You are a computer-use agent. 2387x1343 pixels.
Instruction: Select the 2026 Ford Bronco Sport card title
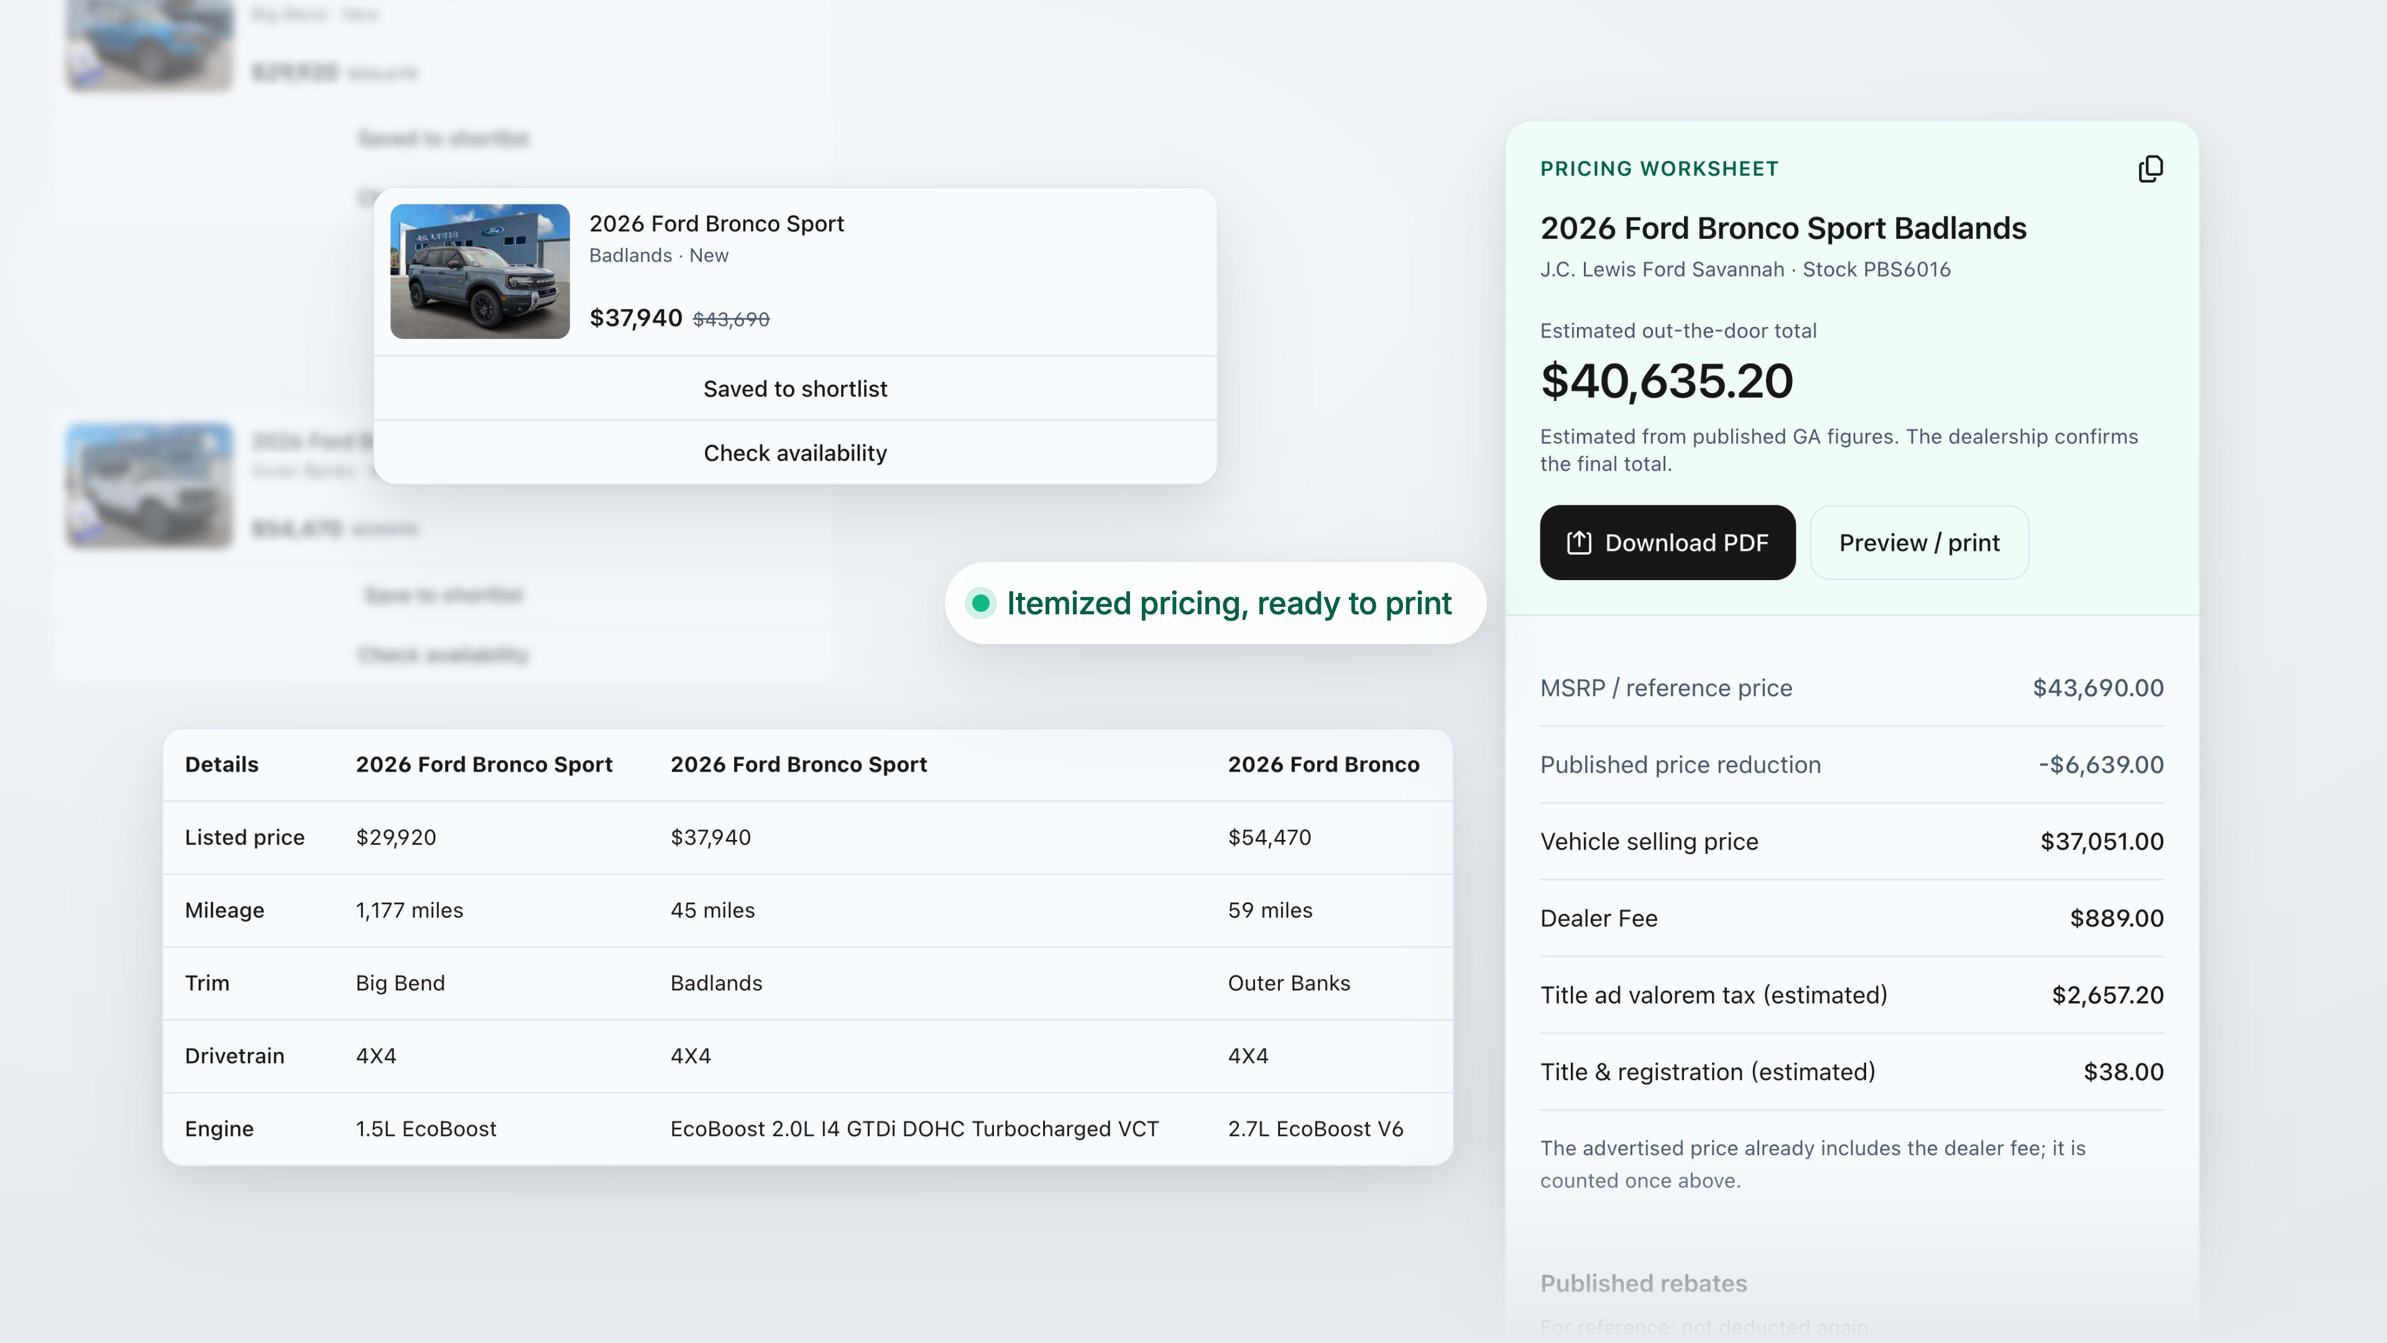pos(716,223)
